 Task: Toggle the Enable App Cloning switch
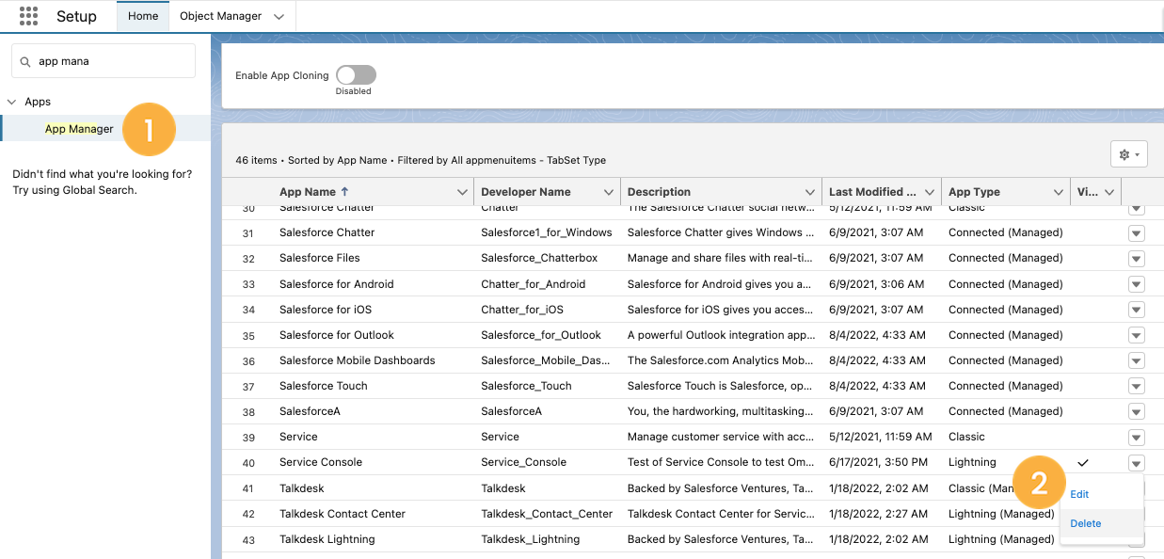(356, 75)
